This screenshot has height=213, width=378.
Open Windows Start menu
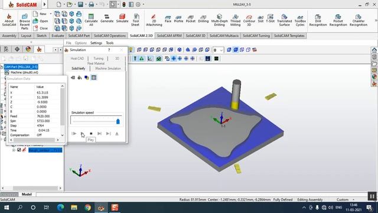tap(6, 208)
